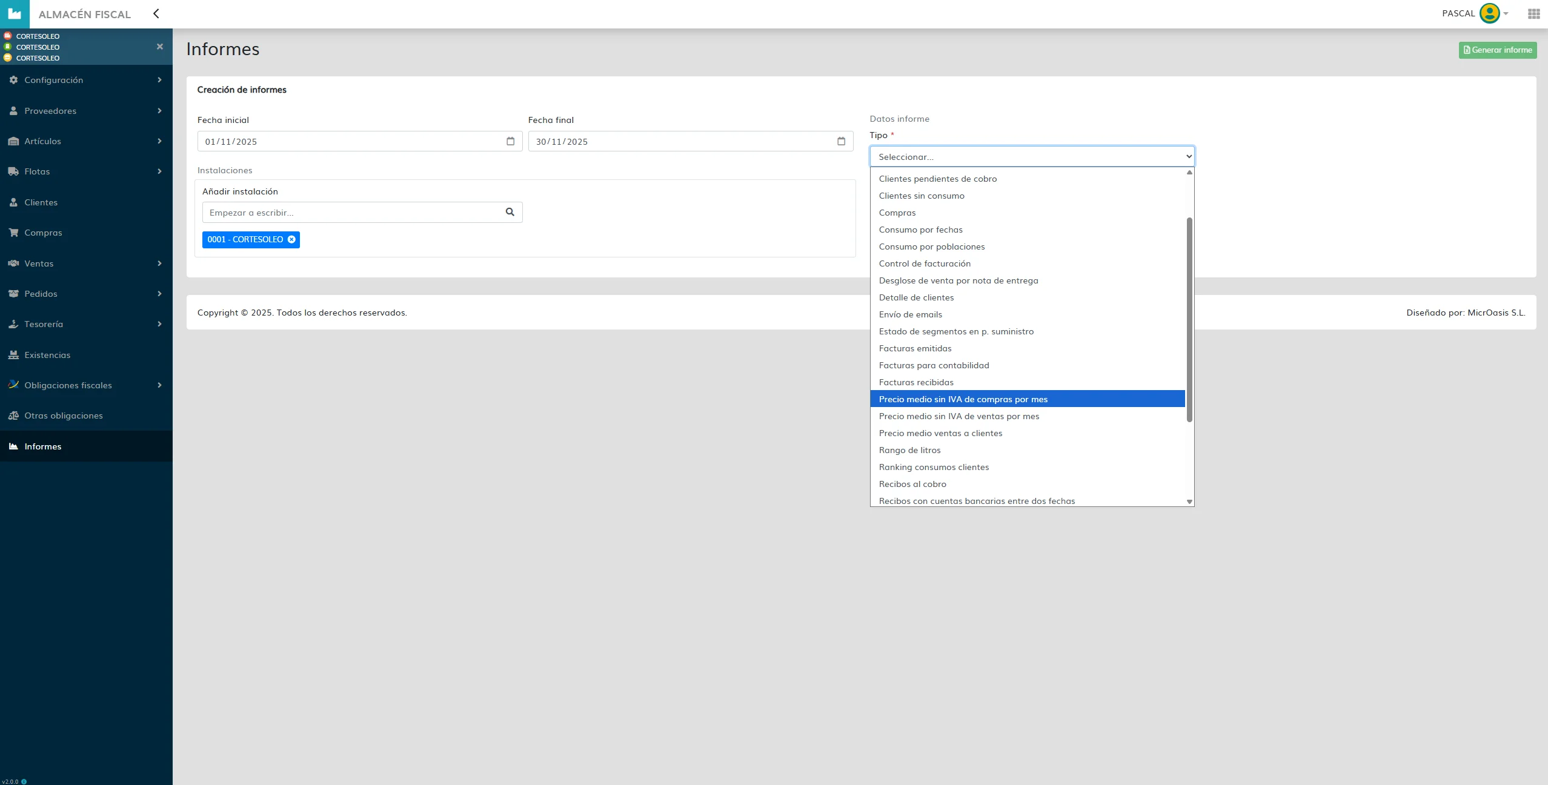Click the dropdown list scroll down arrow
The width and height of the screenshot is (1548, 785).
click(1189, 502)
